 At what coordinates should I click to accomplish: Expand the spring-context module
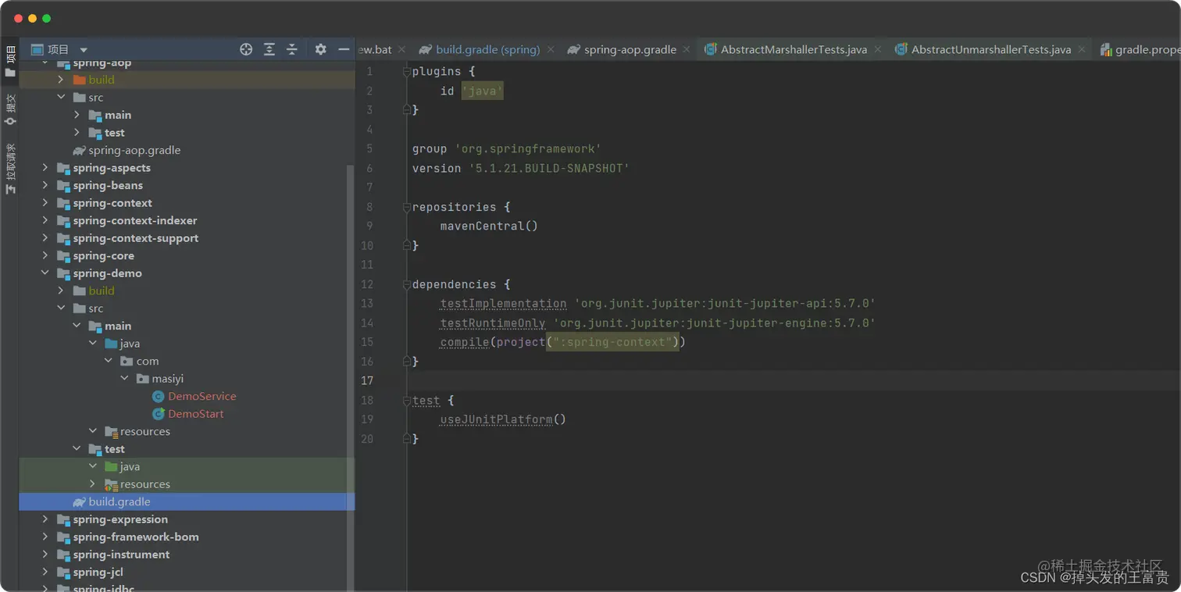pos(45,203)
